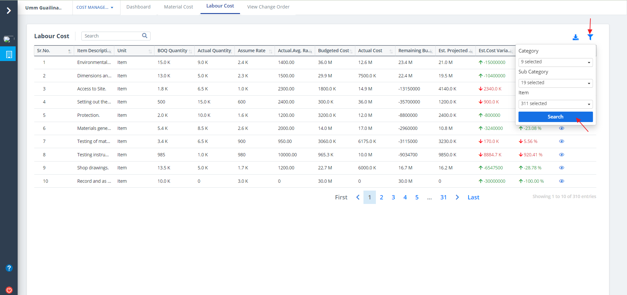Viewport: 627px width, 295px height.
Task: Open Sub Category dropdown with 19 selected
Action: [x=555, y=83]
